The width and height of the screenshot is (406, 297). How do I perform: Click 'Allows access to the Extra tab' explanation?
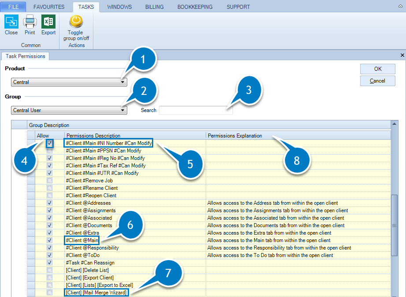coord(269,233)
